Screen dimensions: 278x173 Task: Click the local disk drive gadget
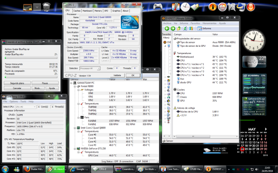coord(215,151)
